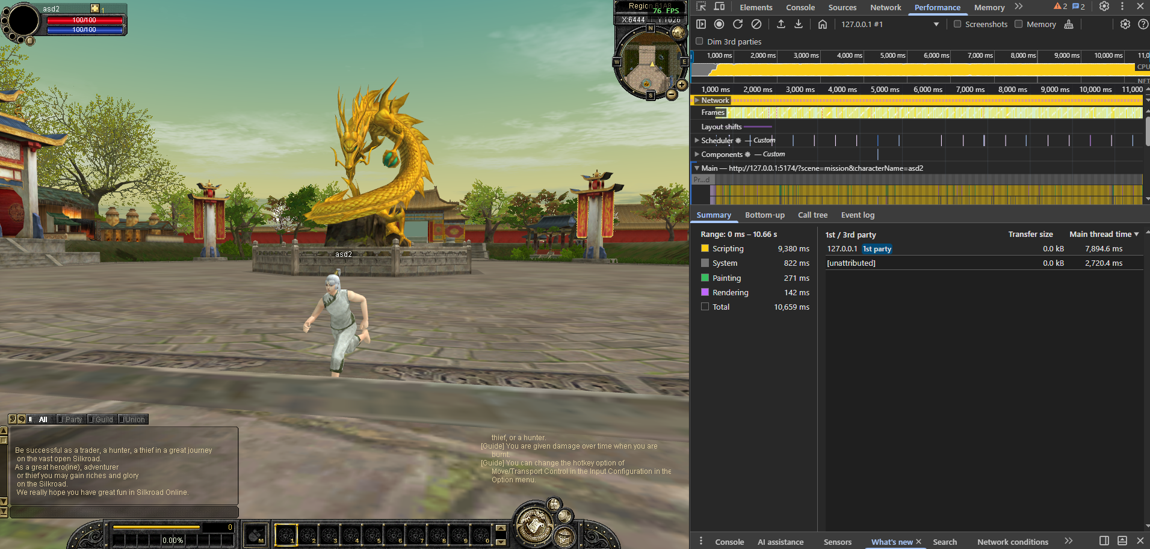Click the party icon beside character name asd2
The height and width of the screenshot is (549, 1150).
click(x=94, y=8)
